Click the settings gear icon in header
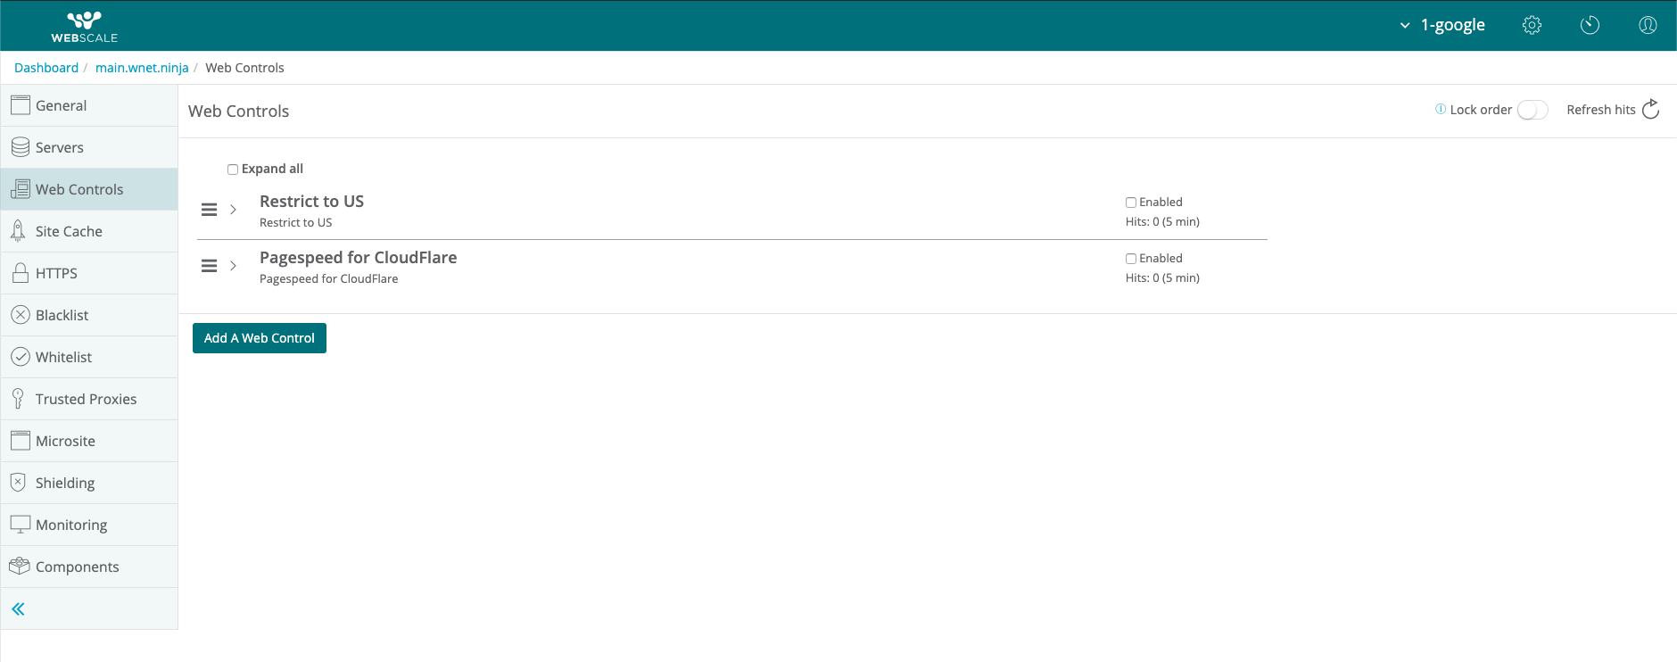This screenshot has width=1677, height=662. point(1532,25)
